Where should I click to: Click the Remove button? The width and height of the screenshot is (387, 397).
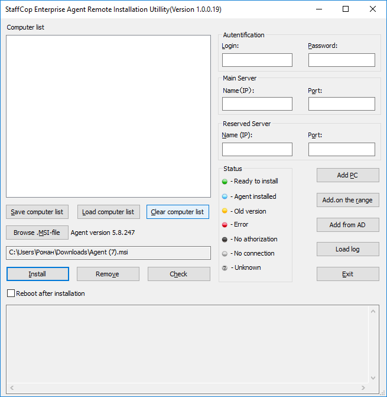tap(108, 274)
